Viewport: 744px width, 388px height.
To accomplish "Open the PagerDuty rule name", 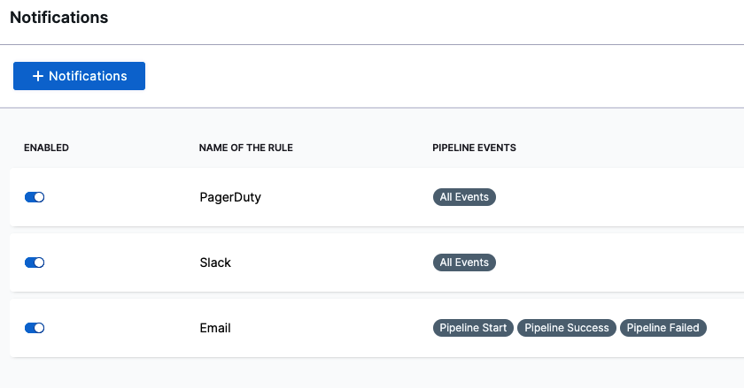I will [230, 197].
